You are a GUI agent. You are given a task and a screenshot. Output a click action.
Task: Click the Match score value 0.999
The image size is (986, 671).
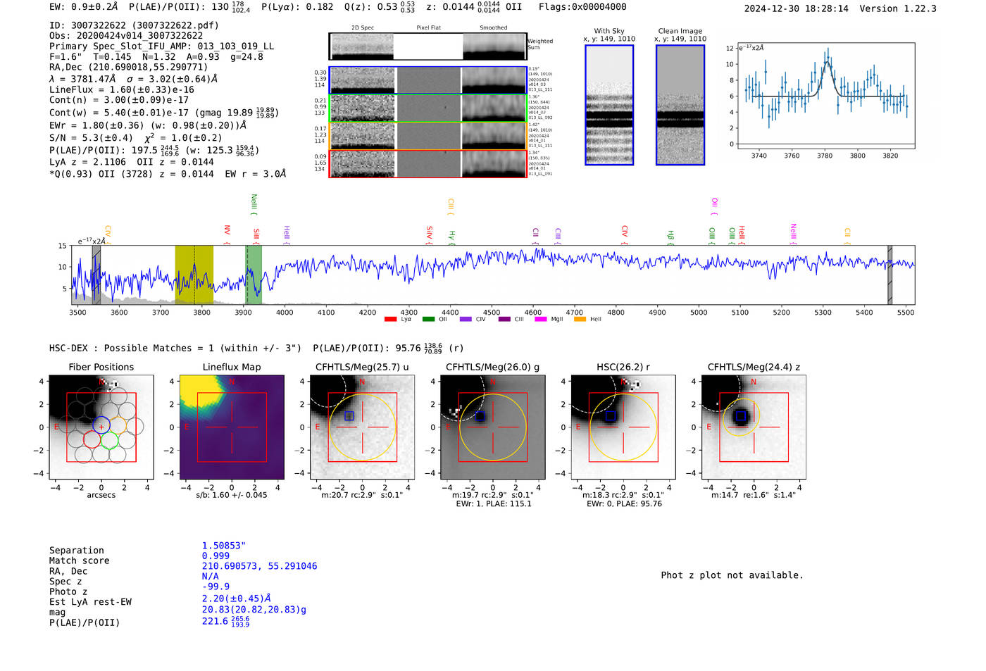216,556
